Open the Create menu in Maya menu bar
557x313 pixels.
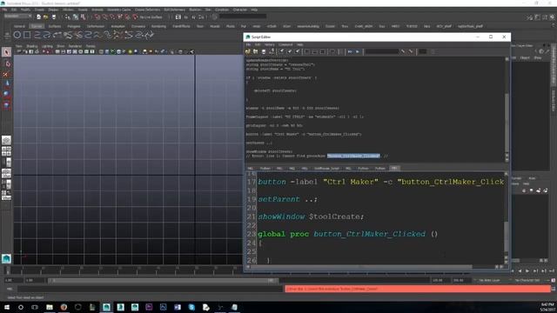click(39, 10)
